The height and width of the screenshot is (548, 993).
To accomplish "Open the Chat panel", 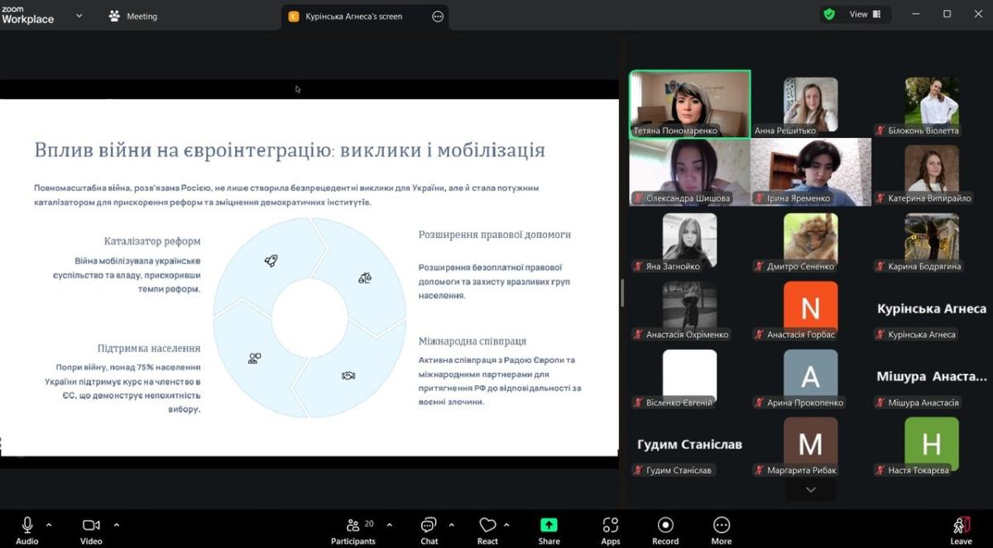I will pyautogui.click(x=429, y=526).
